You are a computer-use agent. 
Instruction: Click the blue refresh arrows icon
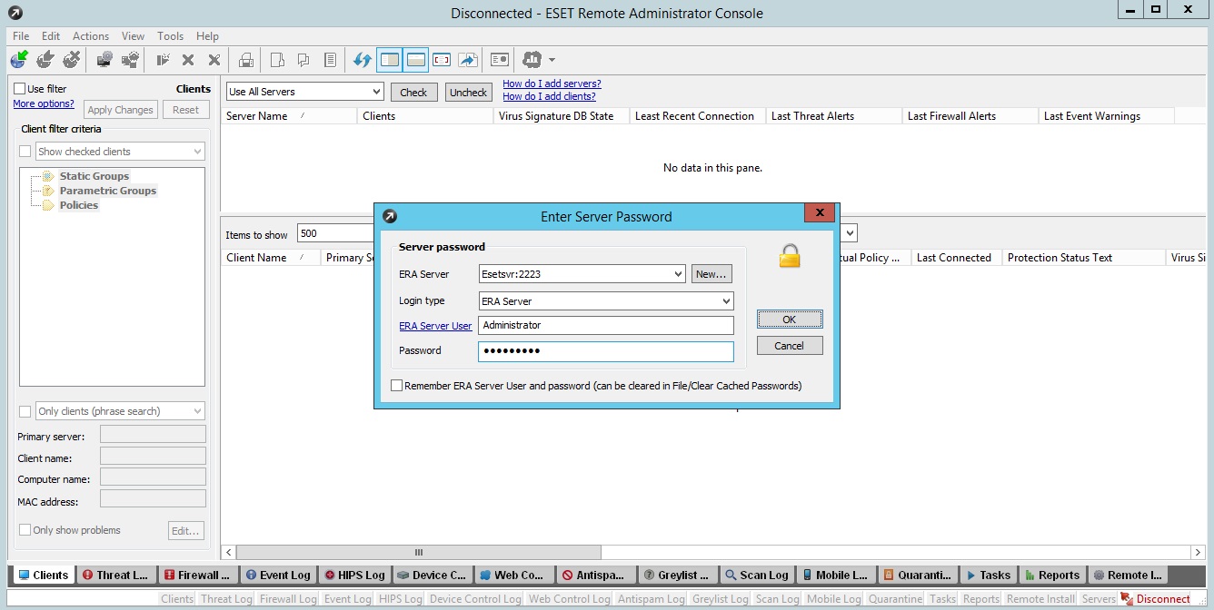[x=363, y=60]
